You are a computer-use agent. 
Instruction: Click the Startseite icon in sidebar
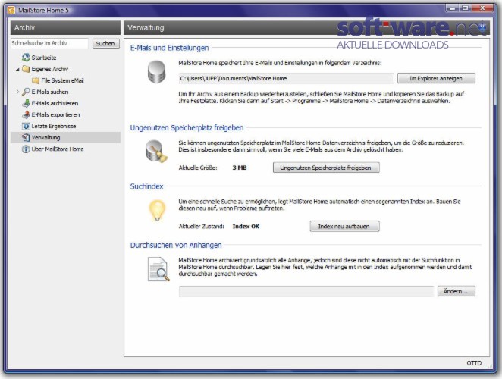pyautogui.click(x=26, y=58)
